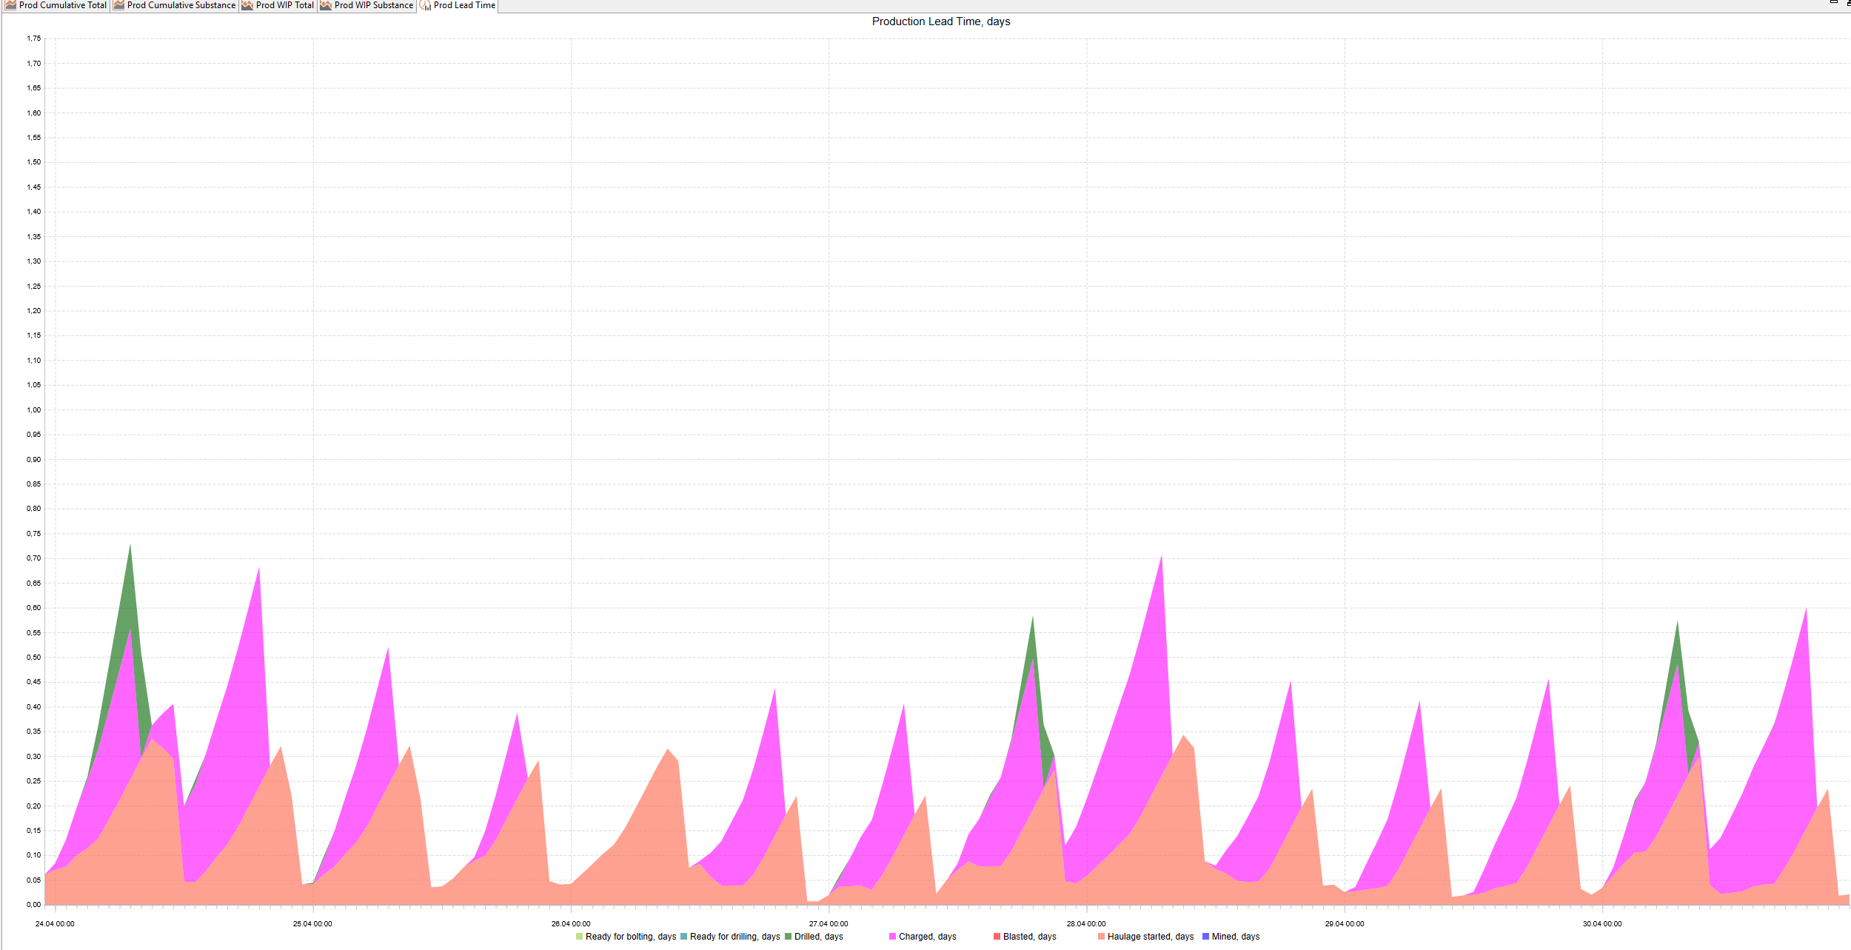Image resolution: width=1851 pixels, height=950 pixels.
Task: Click the green Drilled peak on 24.04
Action: [130, 585]
